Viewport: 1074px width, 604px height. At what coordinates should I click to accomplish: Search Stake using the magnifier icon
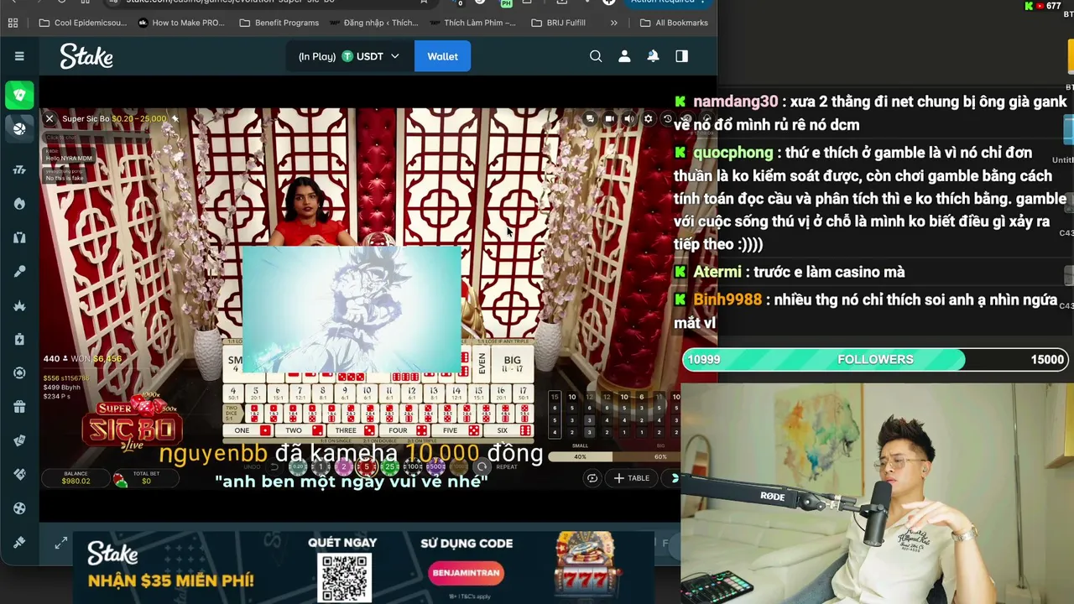tap(596, 56)
